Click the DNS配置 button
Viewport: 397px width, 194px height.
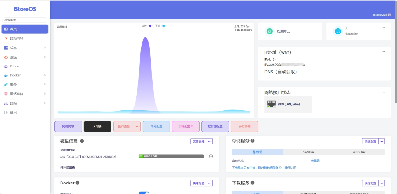[x=186, y=127]
